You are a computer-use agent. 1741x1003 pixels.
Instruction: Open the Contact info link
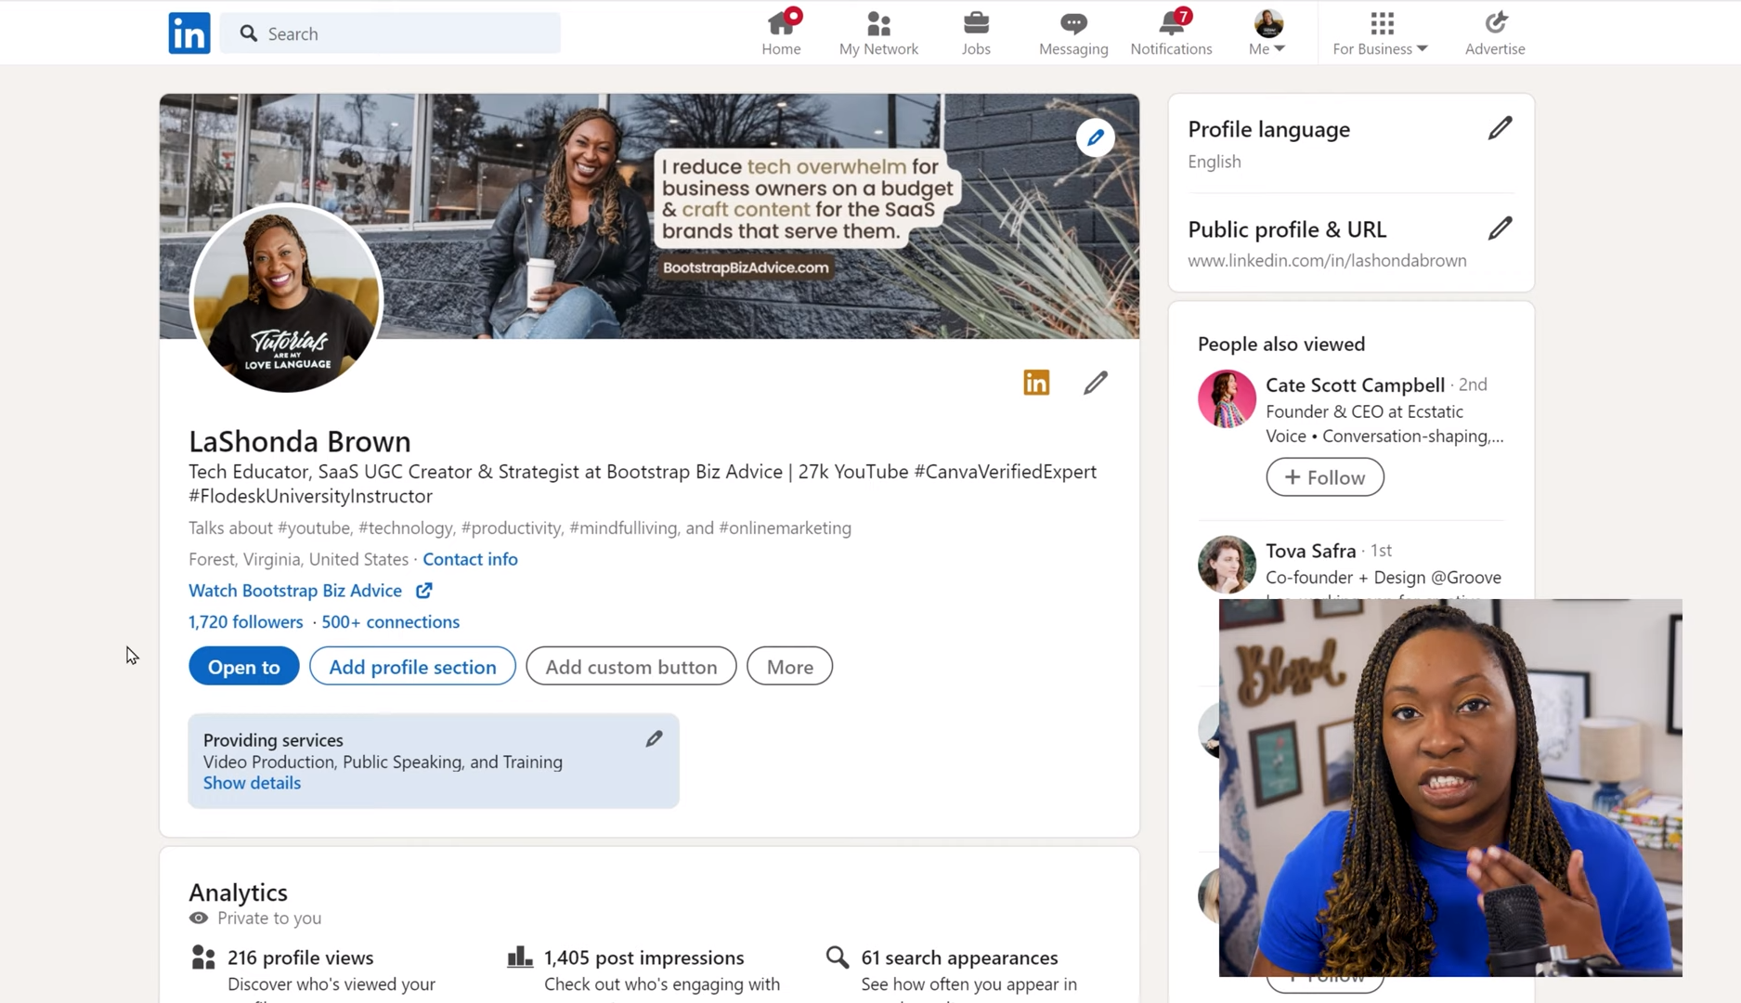tap(470, 559)
